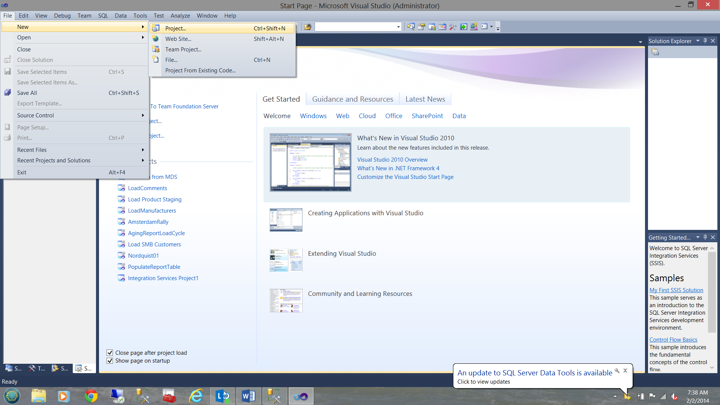Switch to the Guidance and Resources tab
720x405 pixels.
tap(352, 99)
